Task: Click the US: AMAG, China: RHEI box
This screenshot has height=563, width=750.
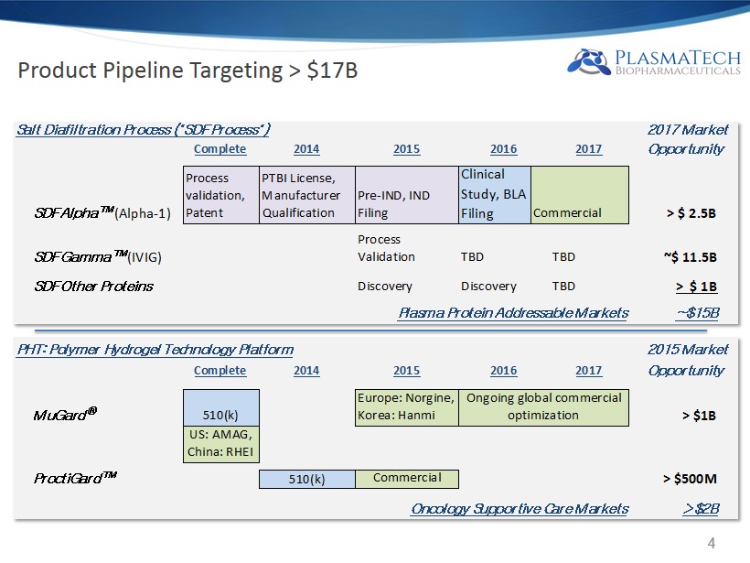Action: pos(220,444)
